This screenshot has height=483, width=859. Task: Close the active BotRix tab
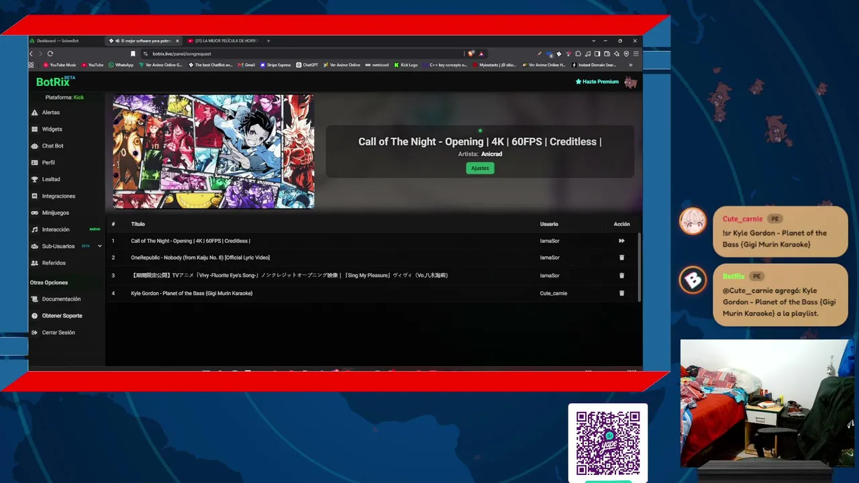pyautogui.click(x=177, y=41)
